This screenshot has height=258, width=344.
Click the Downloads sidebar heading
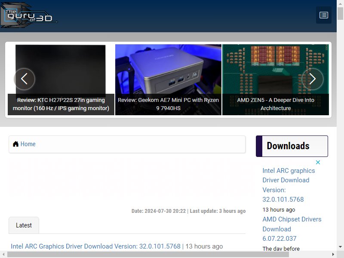[x=292, y=146]
